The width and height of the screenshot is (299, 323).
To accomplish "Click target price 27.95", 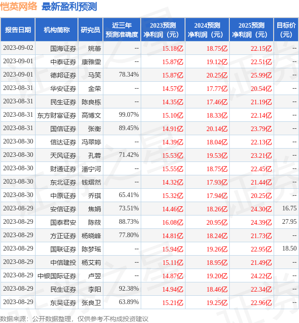I will click(289, 222).
